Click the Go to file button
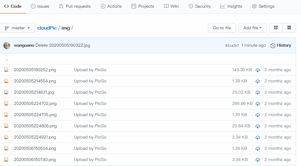The width and height of the screenshot is (301, 166). [x=222, y=28]
